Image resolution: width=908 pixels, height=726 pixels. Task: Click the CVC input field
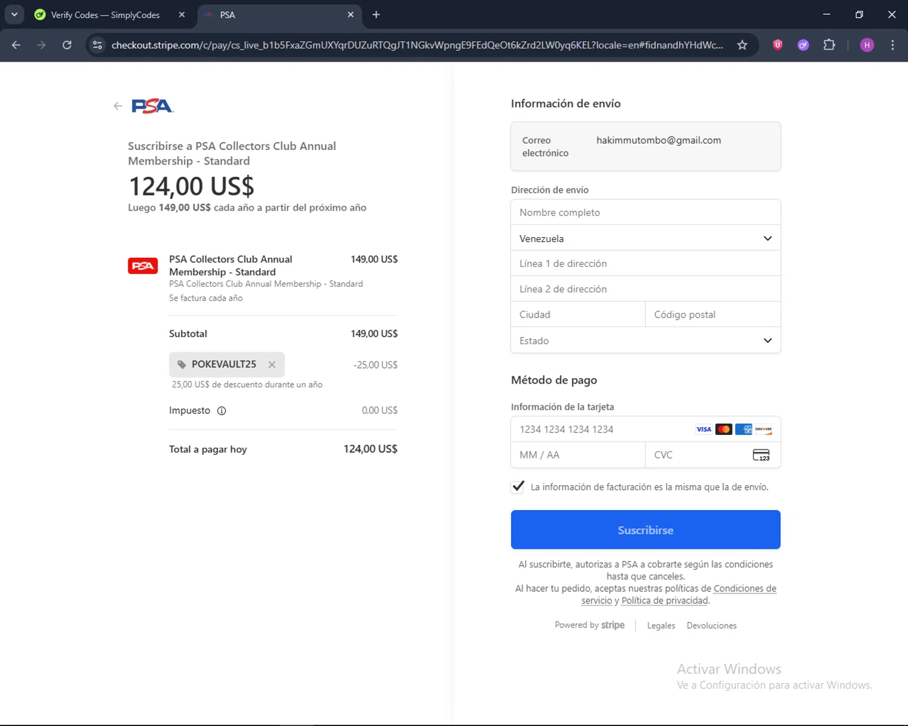coord(713,455)
